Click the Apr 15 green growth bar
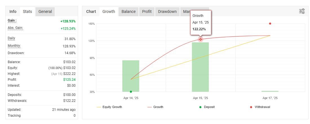310x124 pixels. point(200,67)
